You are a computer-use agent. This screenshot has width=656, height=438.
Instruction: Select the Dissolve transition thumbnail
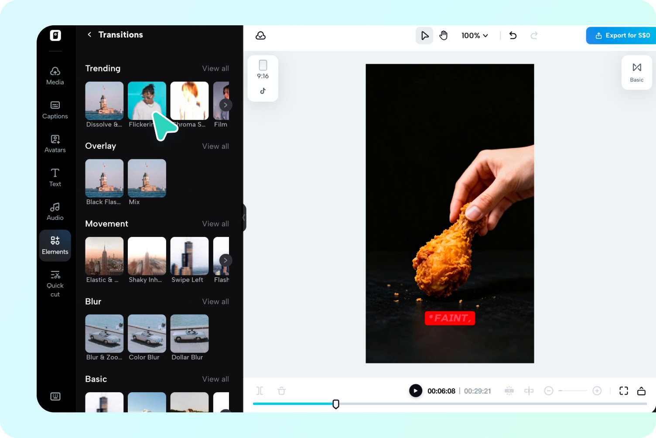104,101
